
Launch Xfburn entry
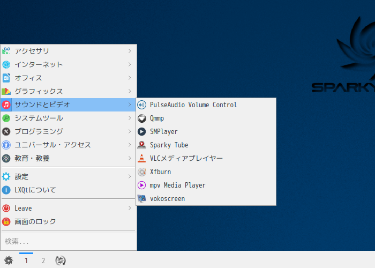pos(206,172)
